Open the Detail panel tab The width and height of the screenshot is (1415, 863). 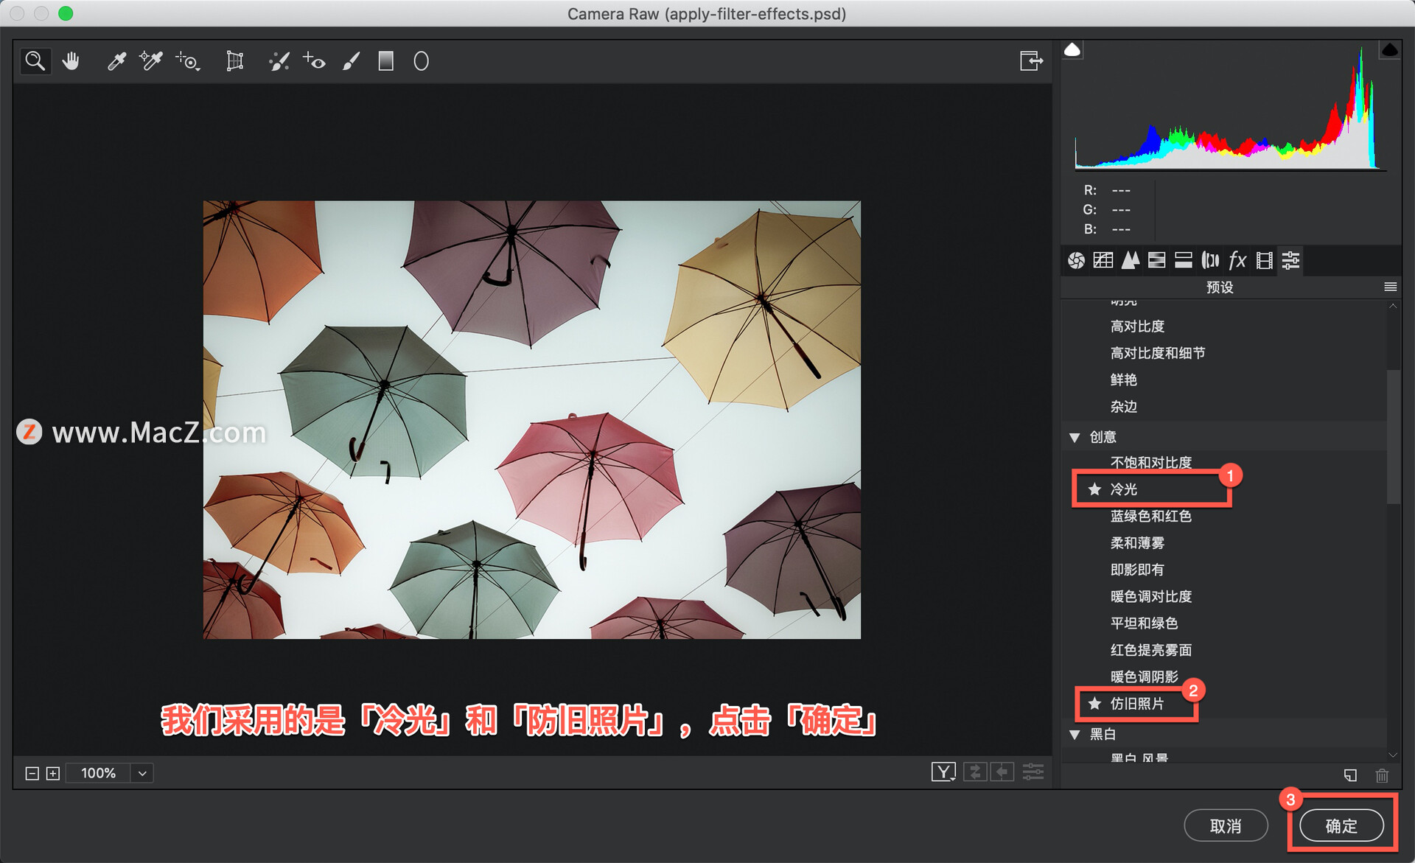coord(1130,260)
